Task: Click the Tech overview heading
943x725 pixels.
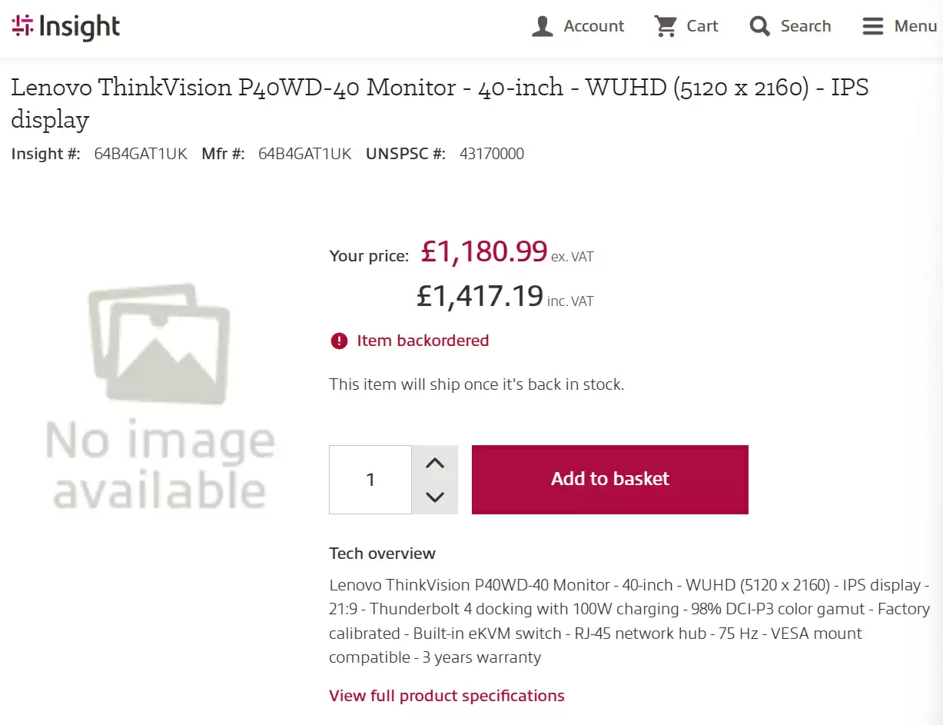Action: click(x=382, y=554)
